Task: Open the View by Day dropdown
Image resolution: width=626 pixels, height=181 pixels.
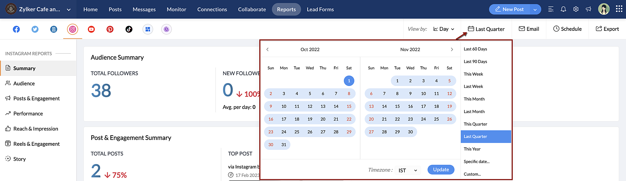Action: click(444, 29)
